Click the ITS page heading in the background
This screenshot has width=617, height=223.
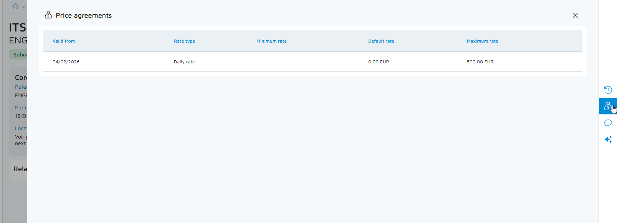(18, 28)
